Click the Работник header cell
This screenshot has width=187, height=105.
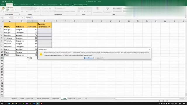(x=21, y=25)
